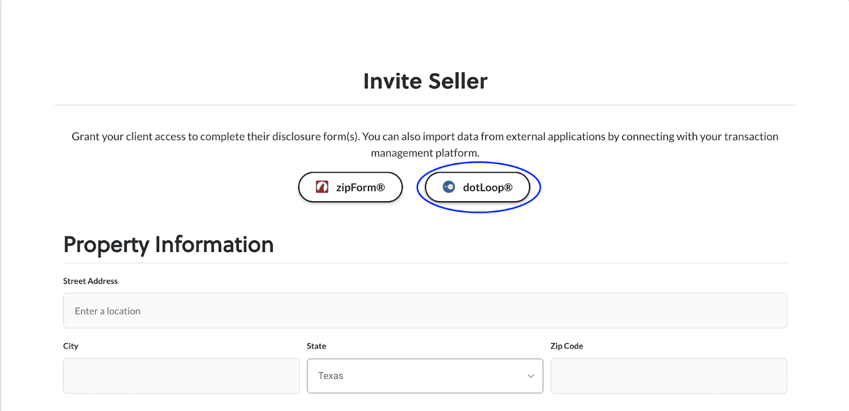Click the Property Information section heading

[x=168, y=245]
